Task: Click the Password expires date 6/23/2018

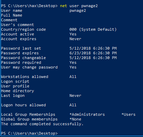Action: point(93,53)
